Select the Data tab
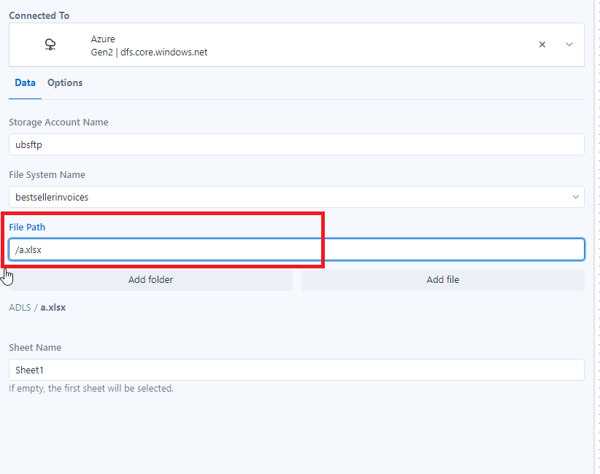 pyautogui.click(x=25, y=82)
